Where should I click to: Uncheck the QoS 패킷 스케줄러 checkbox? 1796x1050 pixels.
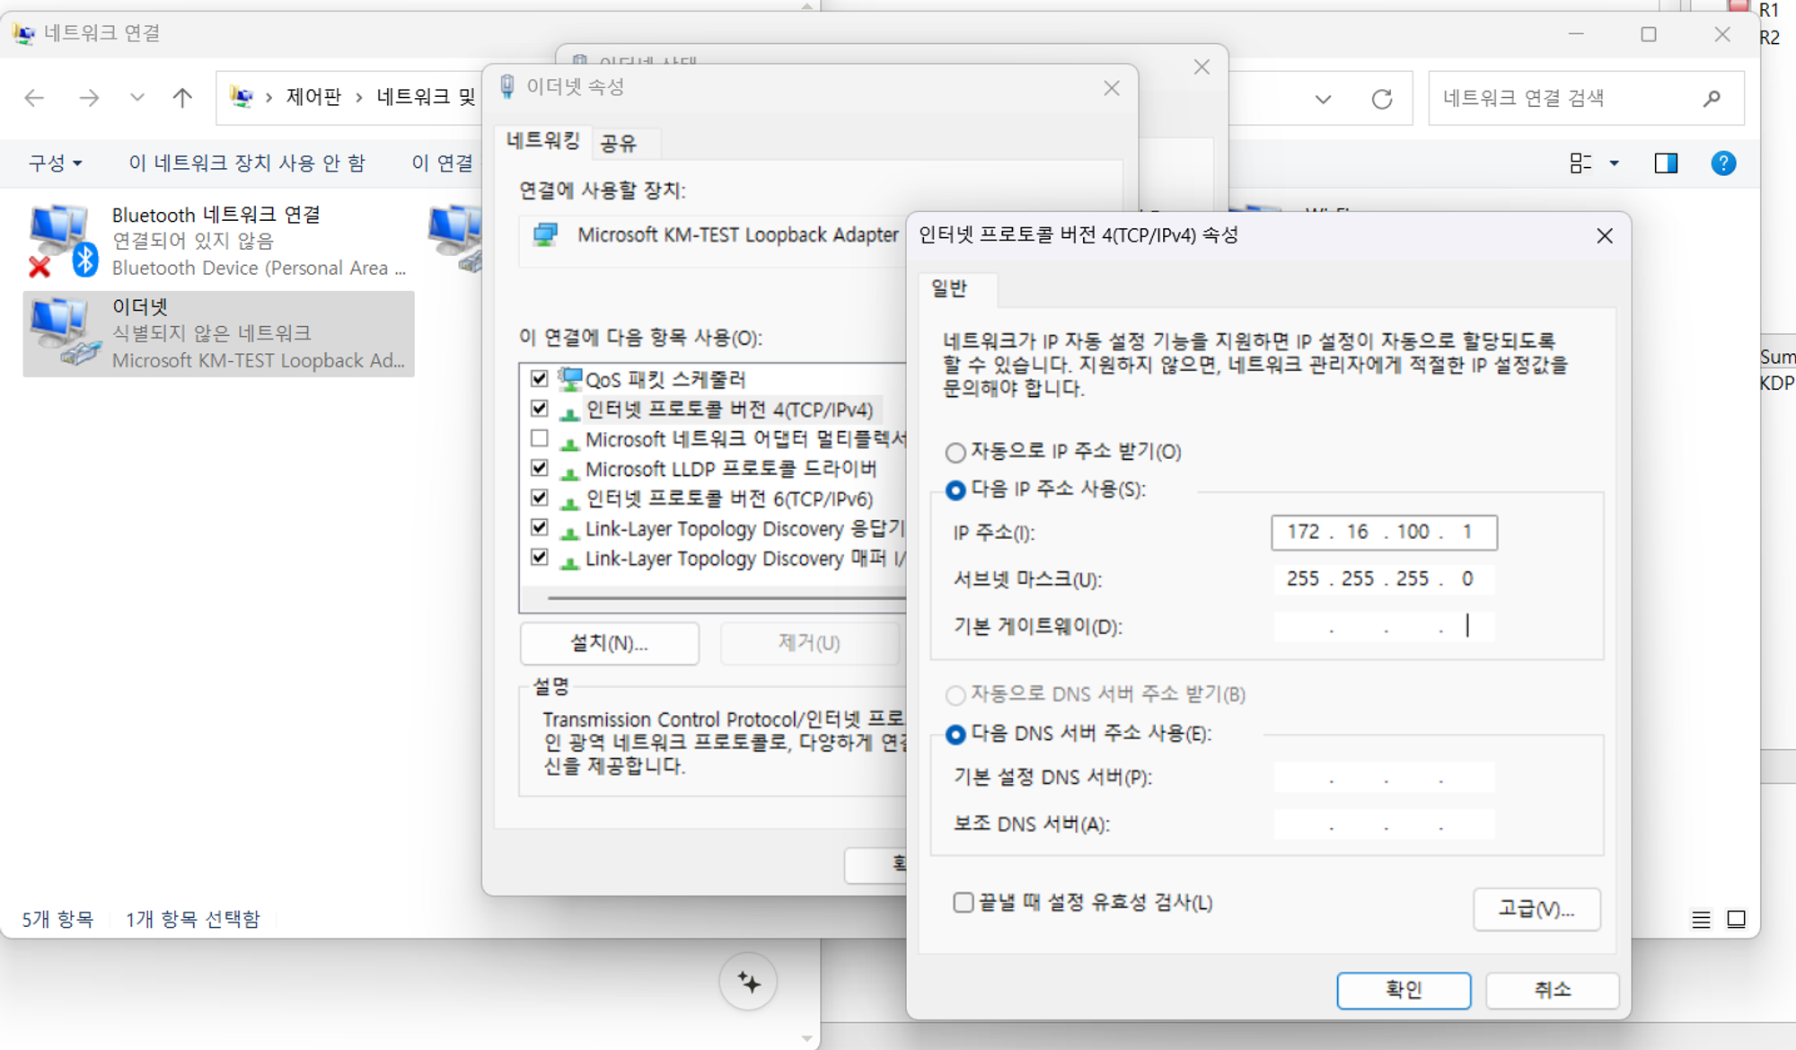(x=539, y=378)
